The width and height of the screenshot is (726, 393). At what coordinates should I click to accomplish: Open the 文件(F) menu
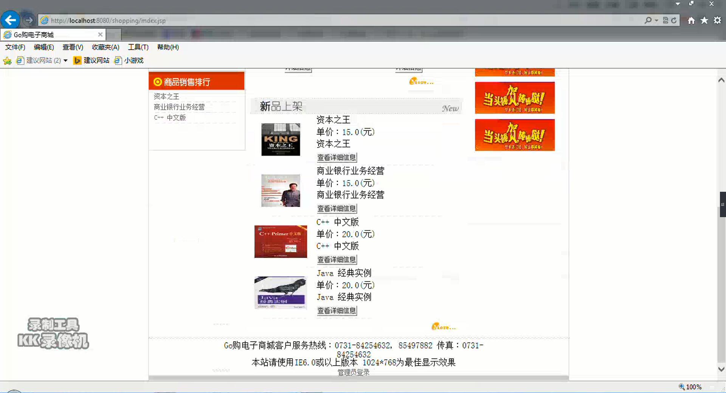point(15,47)
